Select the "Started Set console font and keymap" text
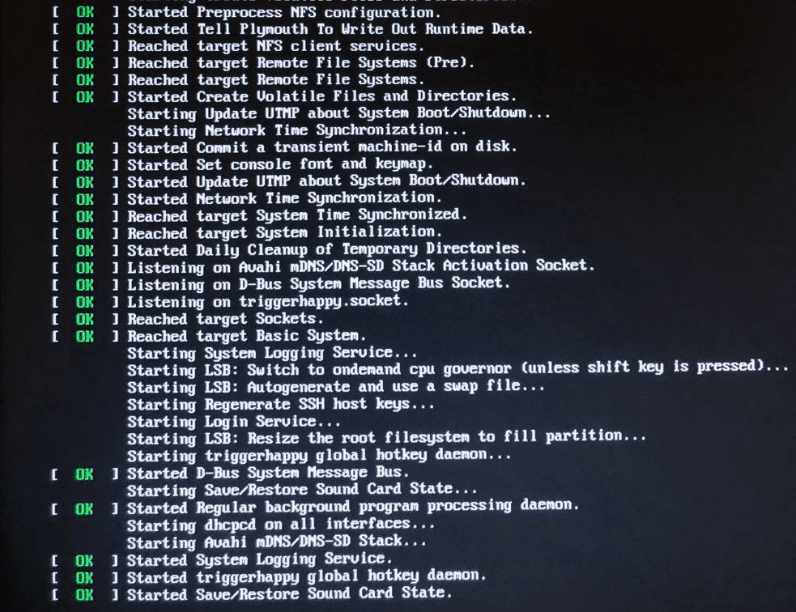Viewport: 796px width, 612px height. click(279, 164)
